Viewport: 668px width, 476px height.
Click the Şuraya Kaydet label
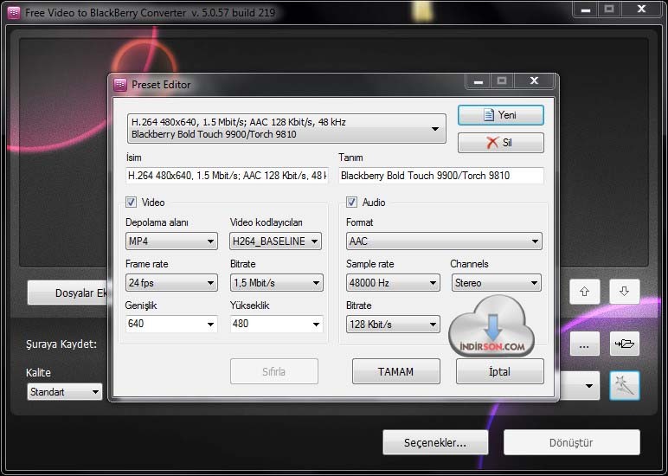click(x=61, y=344)
